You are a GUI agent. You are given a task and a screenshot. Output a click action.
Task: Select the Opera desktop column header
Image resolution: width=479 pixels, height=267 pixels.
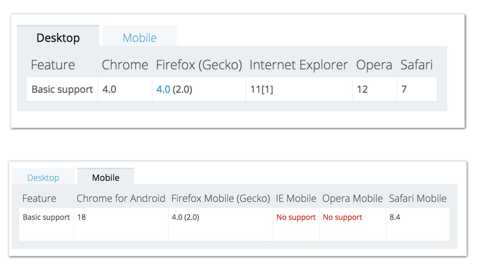(374, 65)
